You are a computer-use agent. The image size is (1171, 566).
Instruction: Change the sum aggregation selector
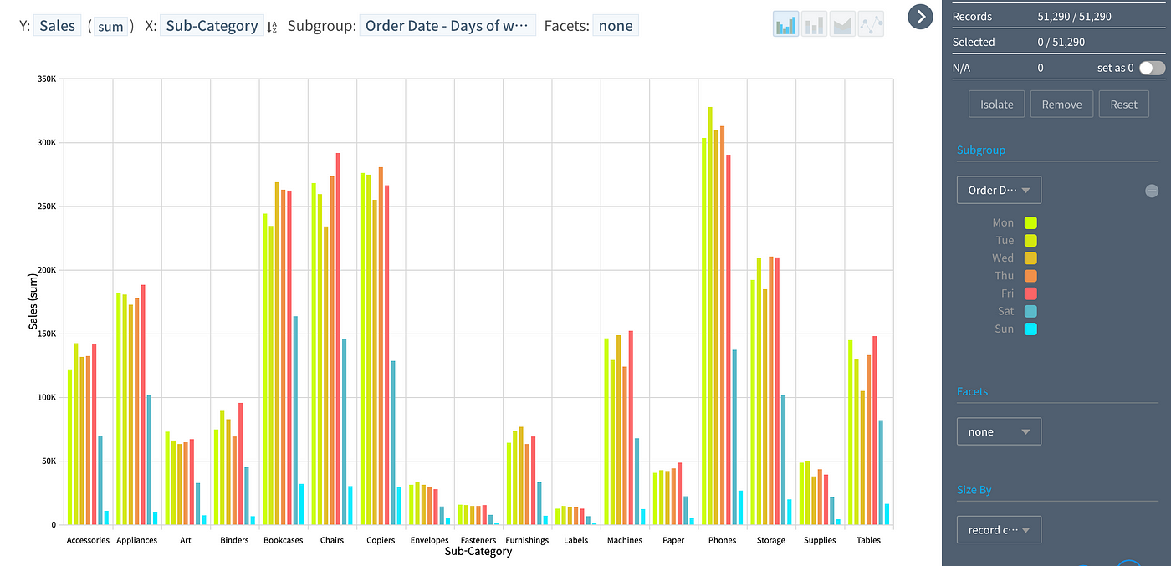pos(110,26)
